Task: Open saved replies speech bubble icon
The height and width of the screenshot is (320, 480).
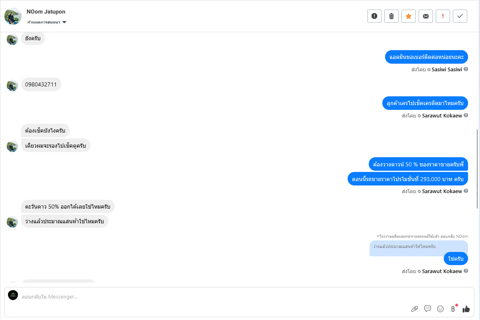Action: 427,308
